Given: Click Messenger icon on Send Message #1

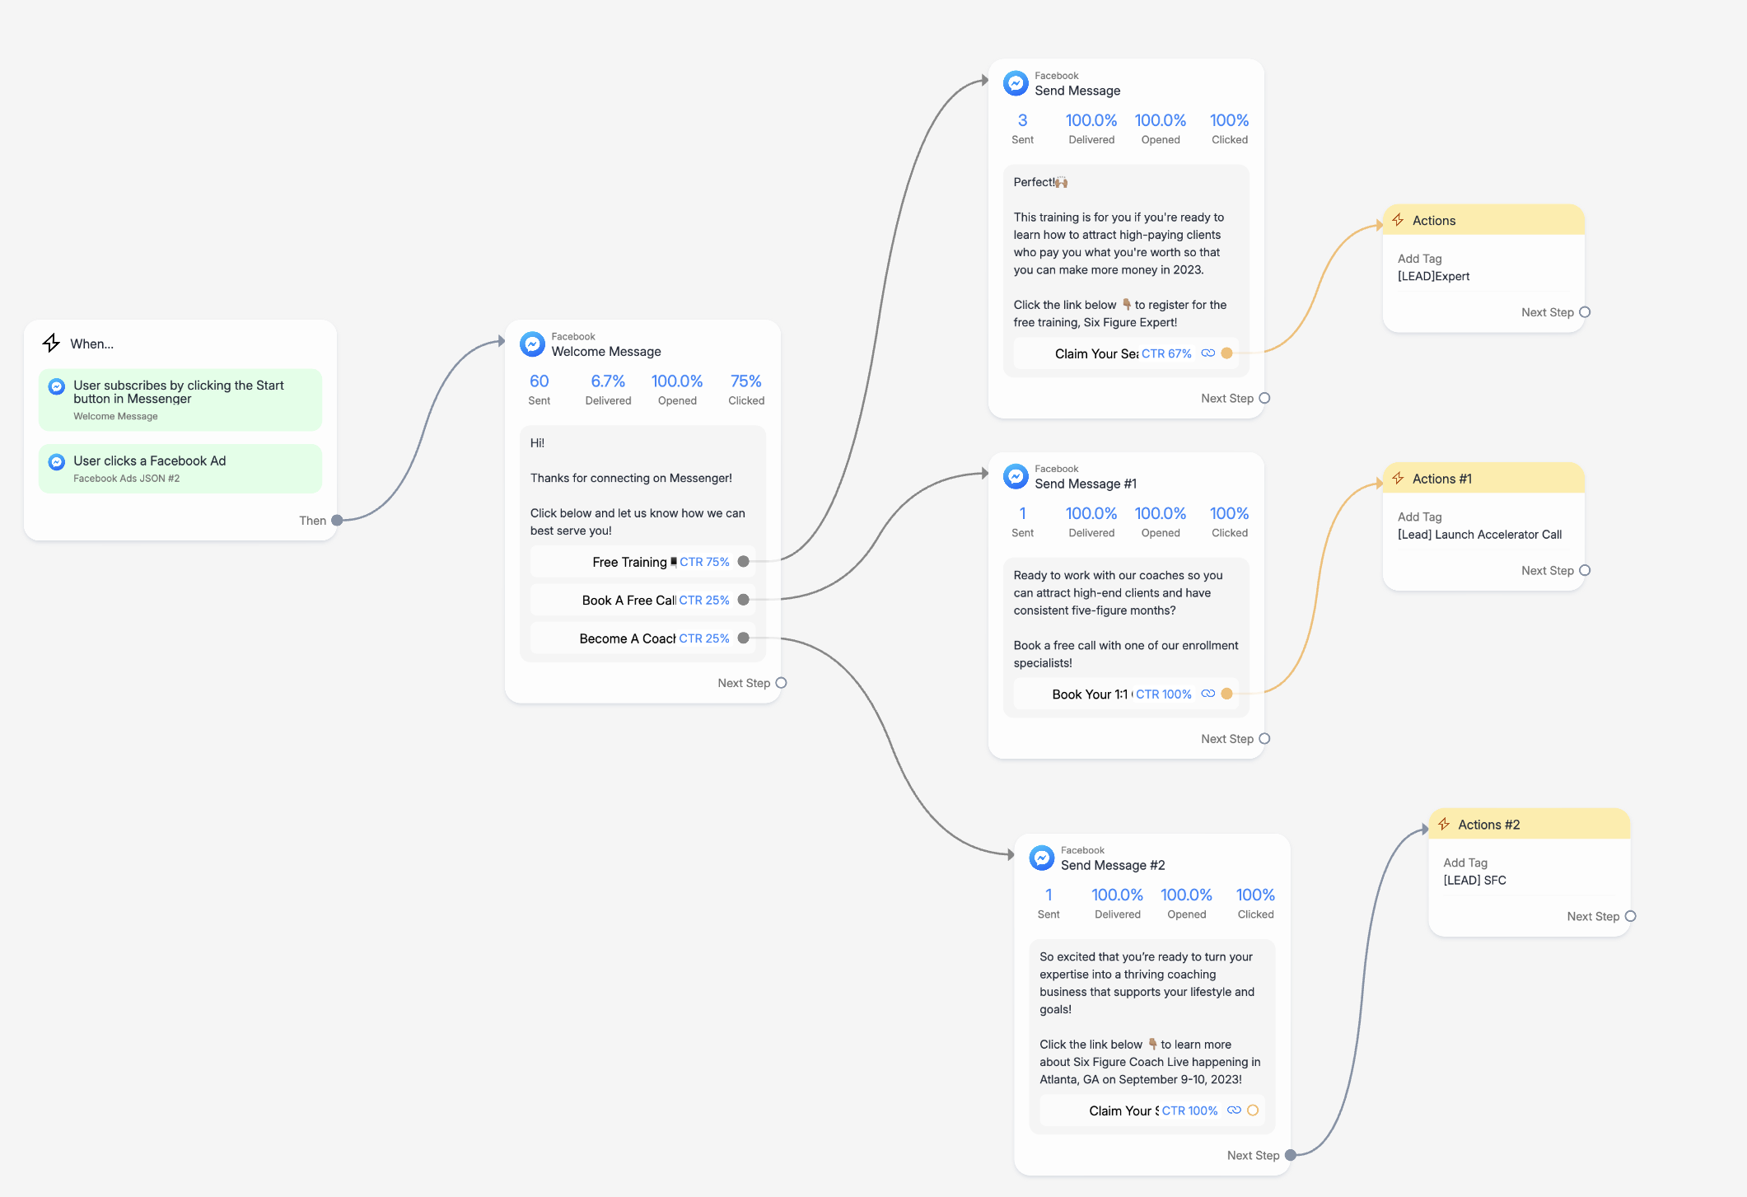Looking at the screenshot, I should click(1016, 476).
